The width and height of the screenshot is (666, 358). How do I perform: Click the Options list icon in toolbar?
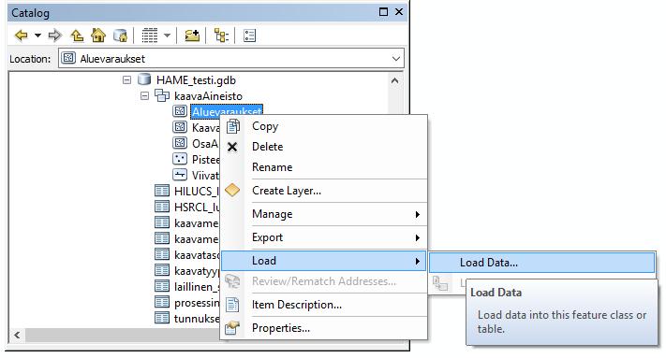point(249,36)
